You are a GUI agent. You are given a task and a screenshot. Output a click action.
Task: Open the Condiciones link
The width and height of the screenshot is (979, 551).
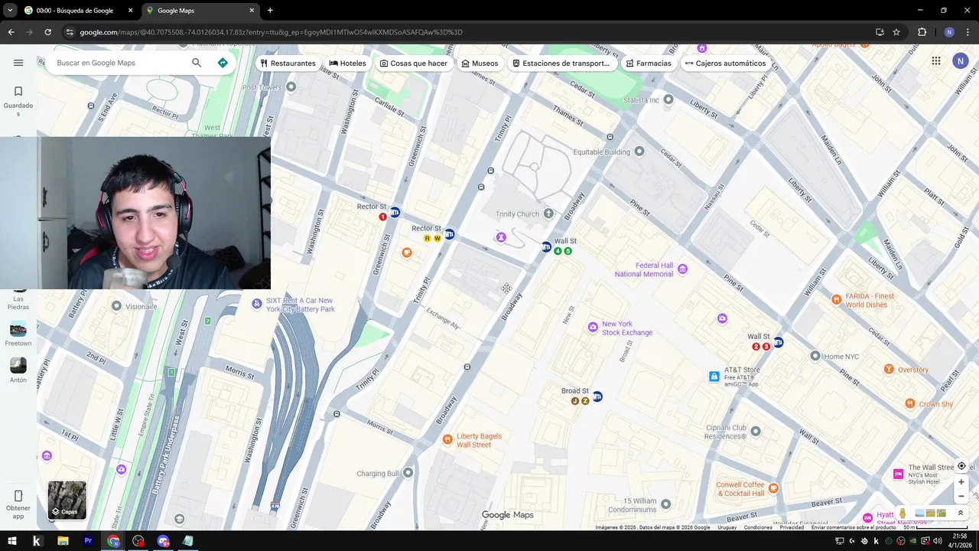tap(758, 527)
